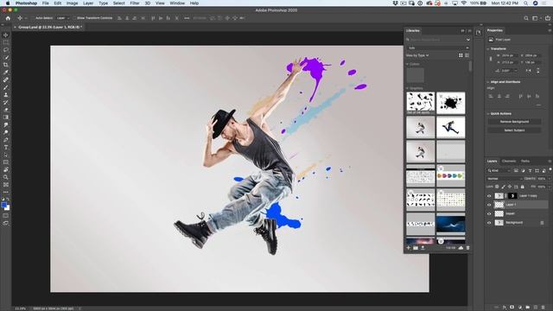This screenshot has height=311, width=553.
Task: Click the search icon in options bar
Action: coord(526,18)
